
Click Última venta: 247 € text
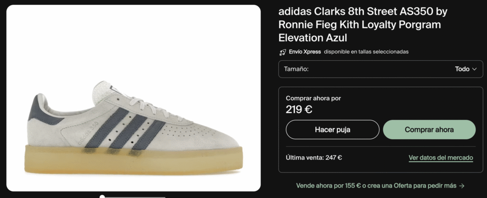tap(314, 158)
